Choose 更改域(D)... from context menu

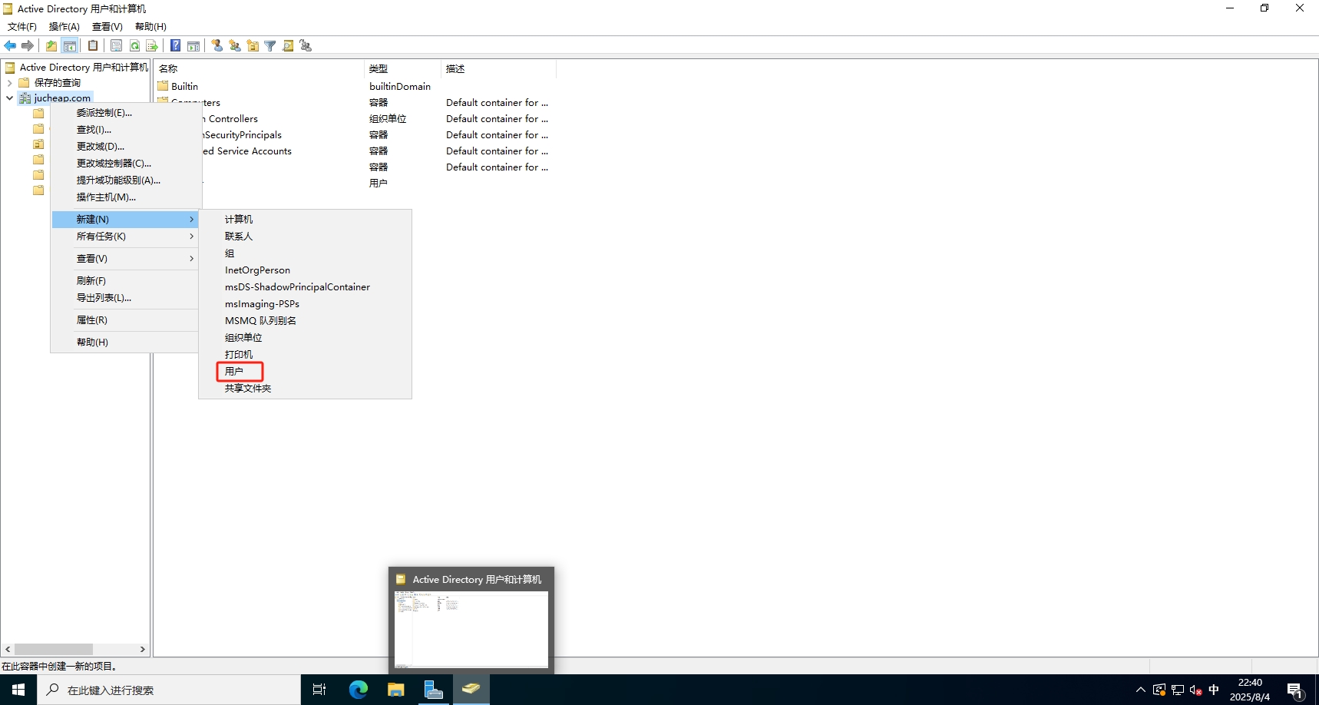[126, 147]
